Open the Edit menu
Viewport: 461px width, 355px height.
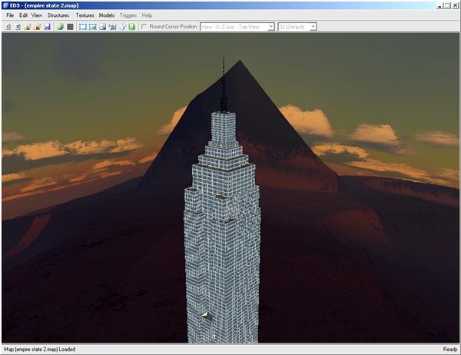coord(24,15)
